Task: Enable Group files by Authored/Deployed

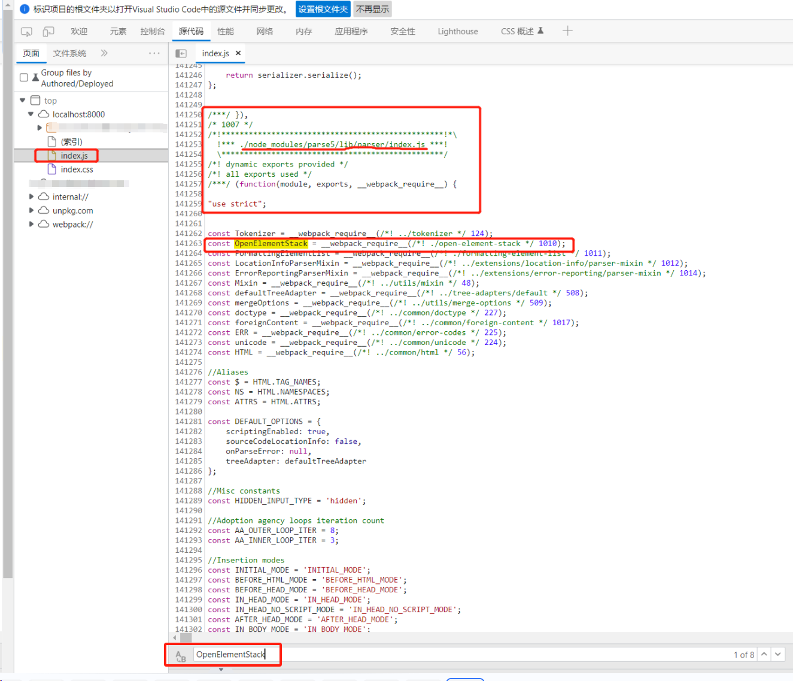Action: pos(23,77)
